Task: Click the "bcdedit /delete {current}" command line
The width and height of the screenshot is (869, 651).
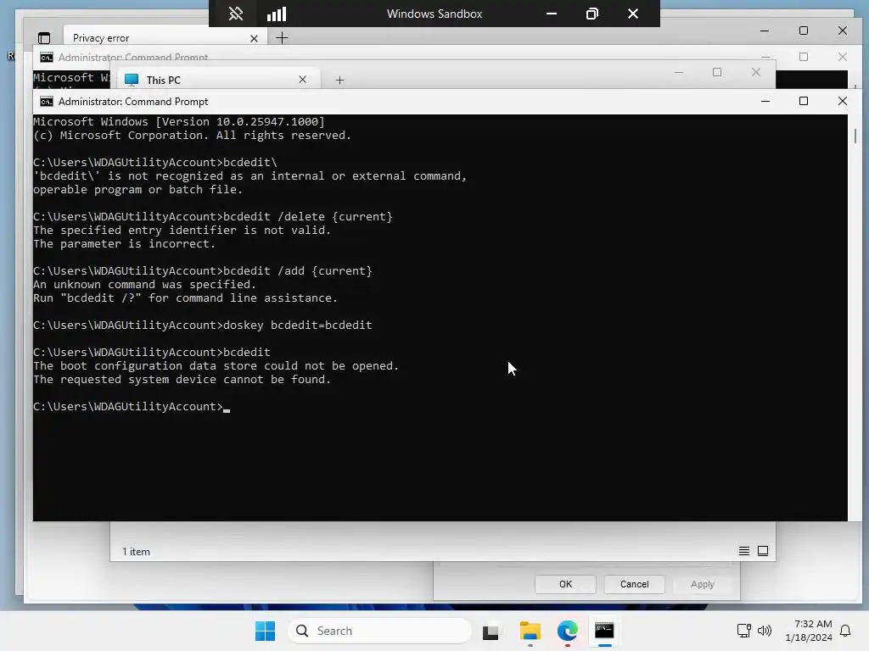Action: click(x=213, y=216)
